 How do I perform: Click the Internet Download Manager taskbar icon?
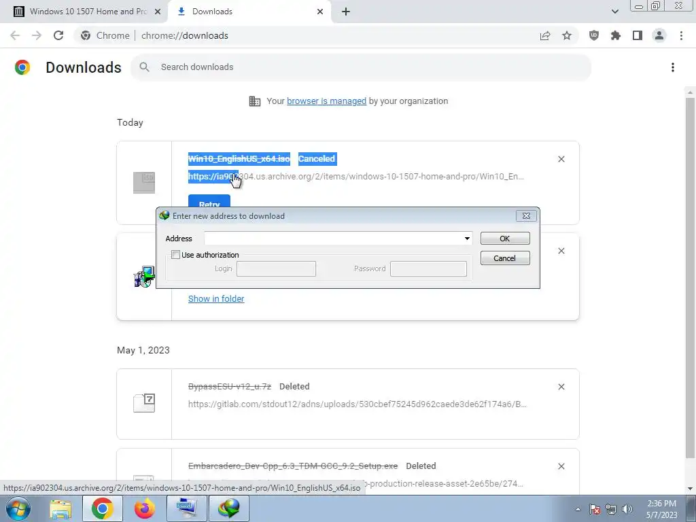pos(228,509)
